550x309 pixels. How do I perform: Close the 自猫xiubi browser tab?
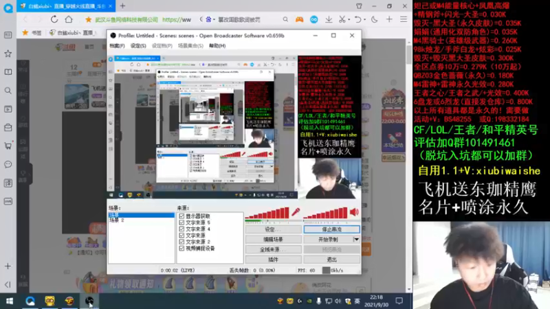[x=110, y=6]
